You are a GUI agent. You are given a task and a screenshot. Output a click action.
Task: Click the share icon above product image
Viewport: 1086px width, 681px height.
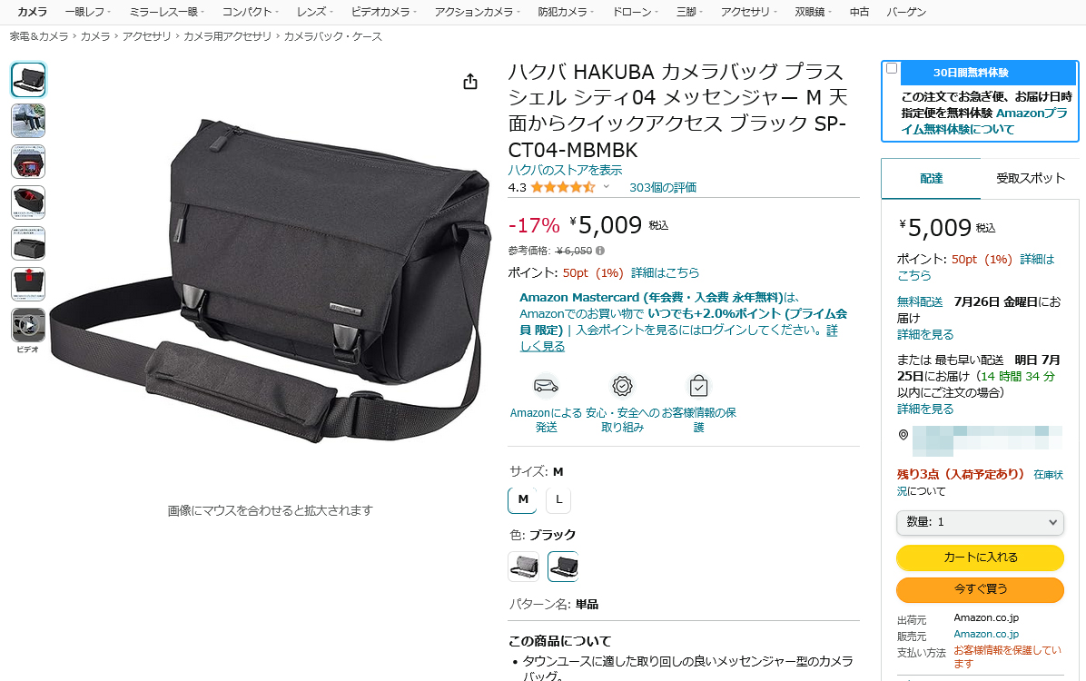pos(470,82)
